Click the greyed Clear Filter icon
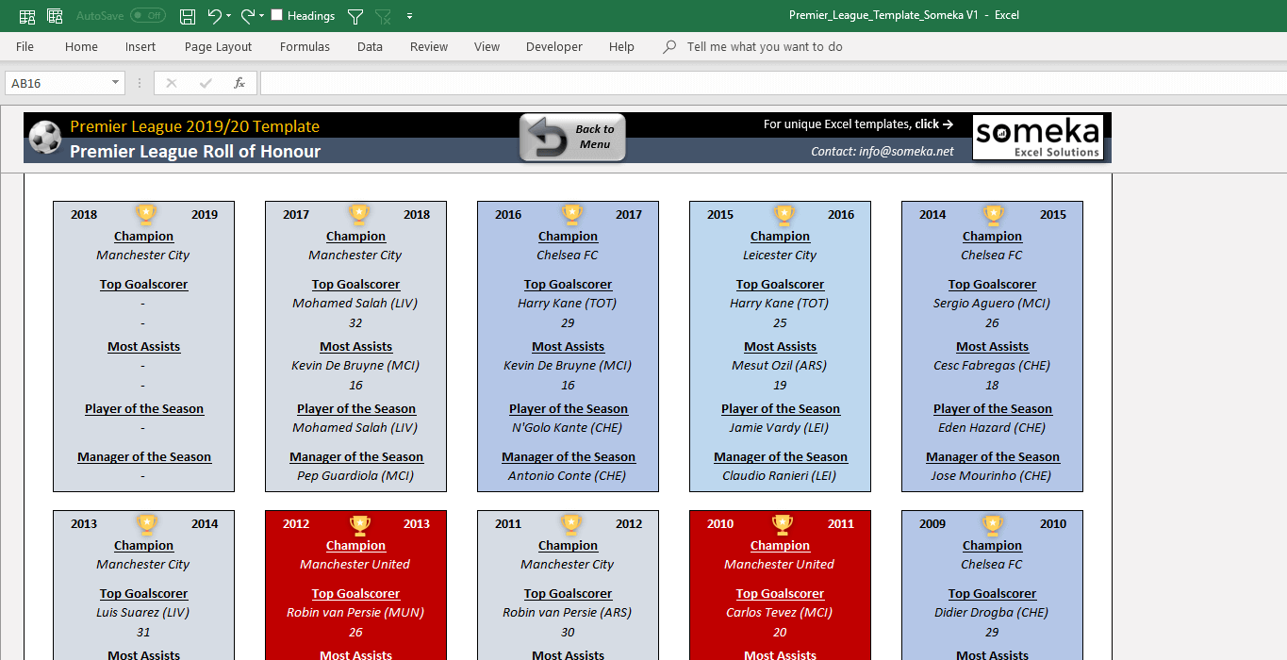Viewport: 1287px width, 660px height. 383,16
